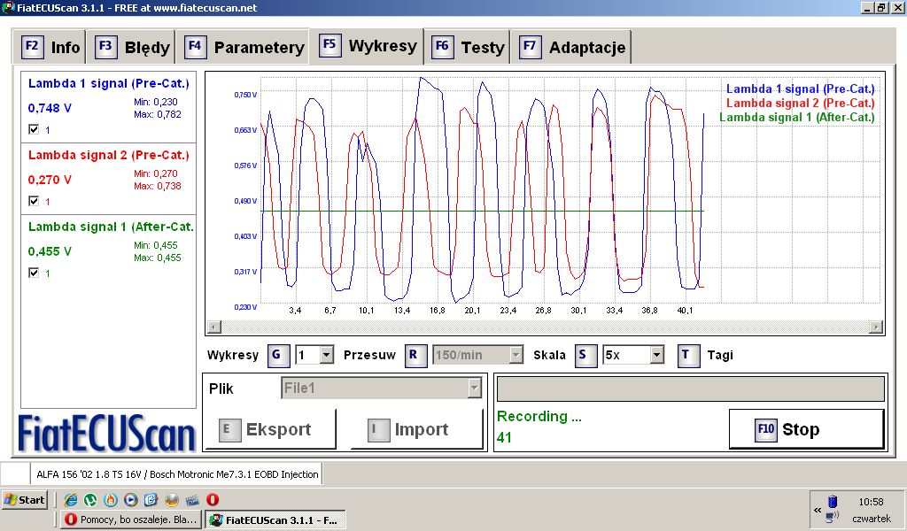Click the Internet Explorer quick launch icon
The image size is (907, 531).
pyautogui.click(x=71, y=500)
